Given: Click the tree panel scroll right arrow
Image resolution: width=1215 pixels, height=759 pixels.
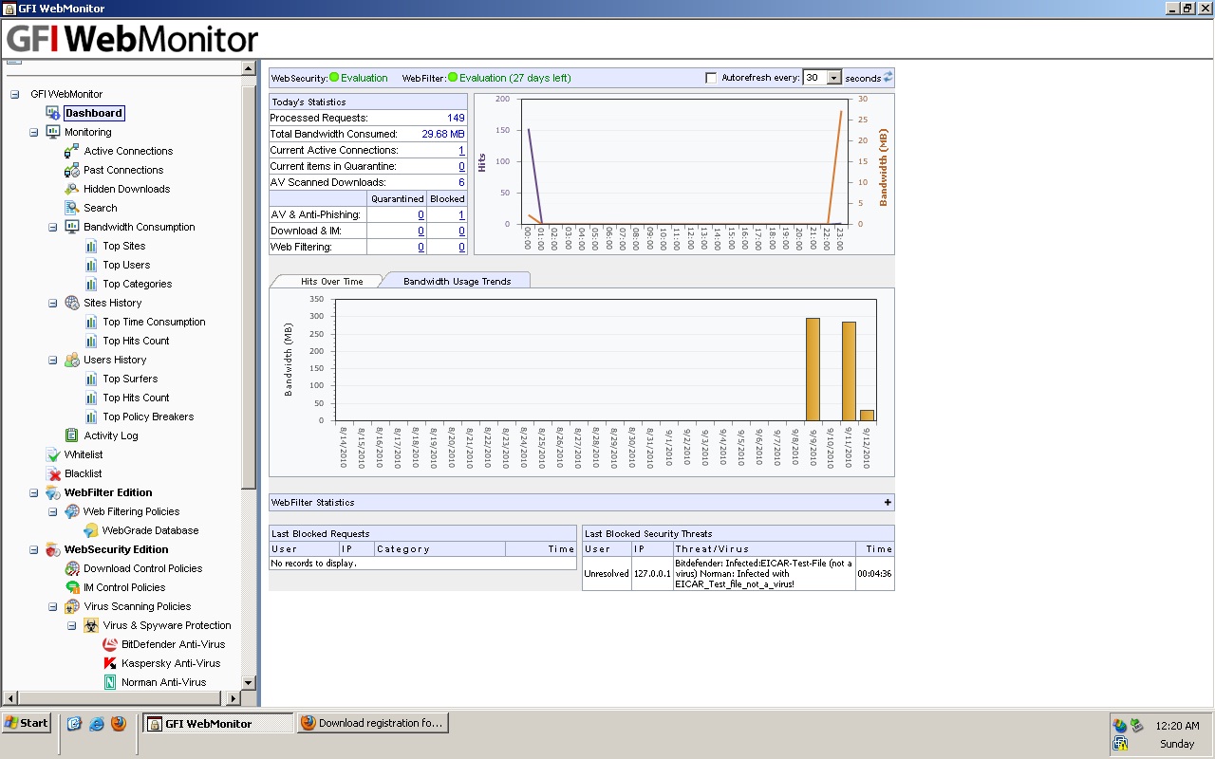Looking at the screenshot, I should pyautogui.click(x=234, y=698).
